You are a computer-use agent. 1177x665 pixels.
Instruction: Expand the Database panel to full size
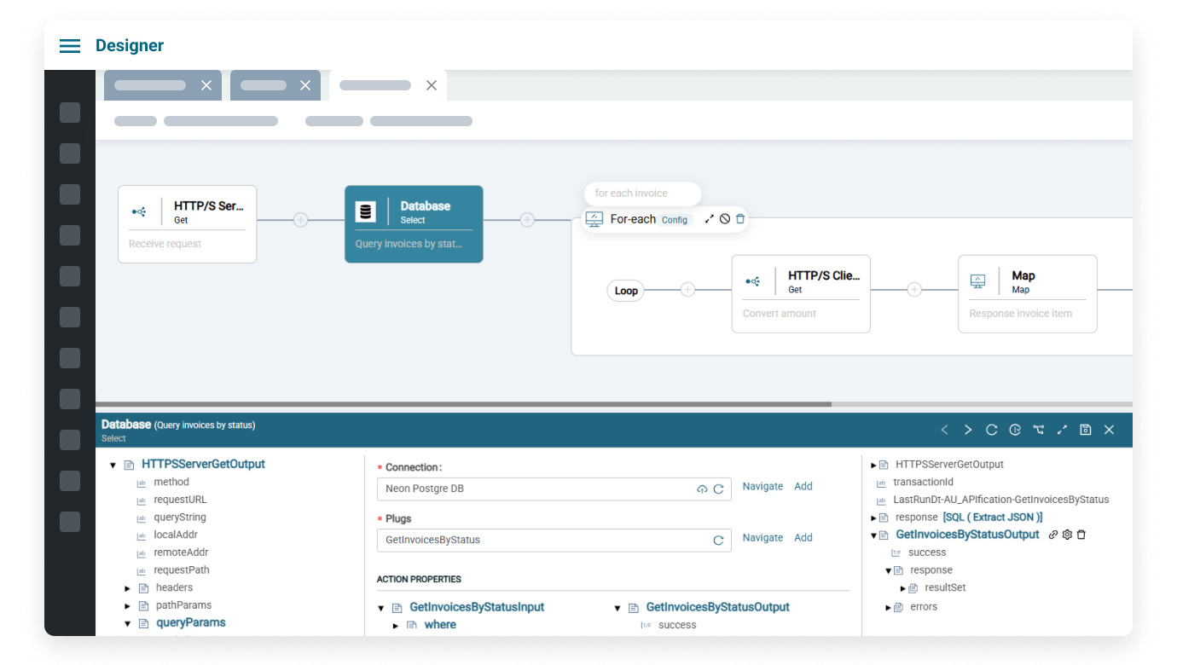tap(1062, 430)
